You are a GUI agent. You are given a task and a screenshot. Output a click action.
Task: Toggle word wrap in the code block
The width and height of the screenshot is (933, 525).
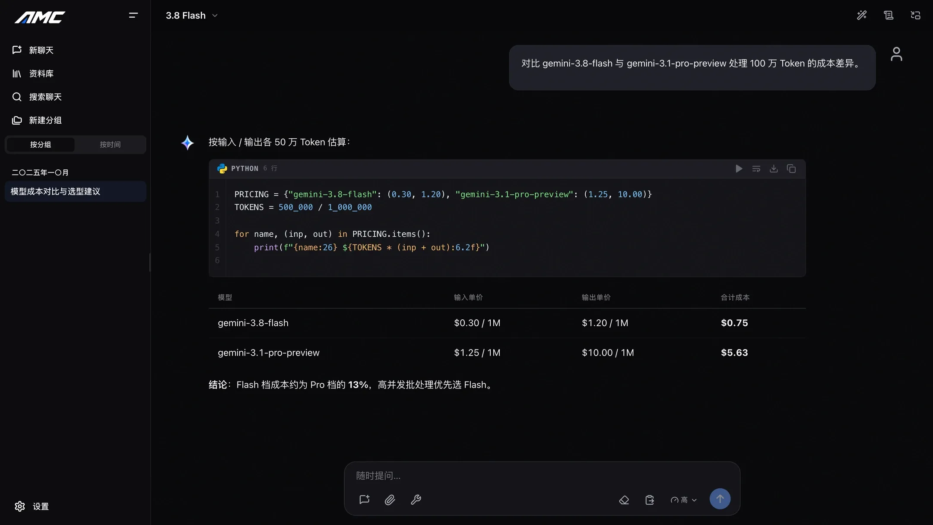pyautogui.click(x=756, y=169)
